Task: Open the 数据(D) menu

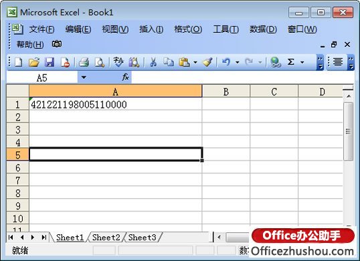Action: [263, 29]
